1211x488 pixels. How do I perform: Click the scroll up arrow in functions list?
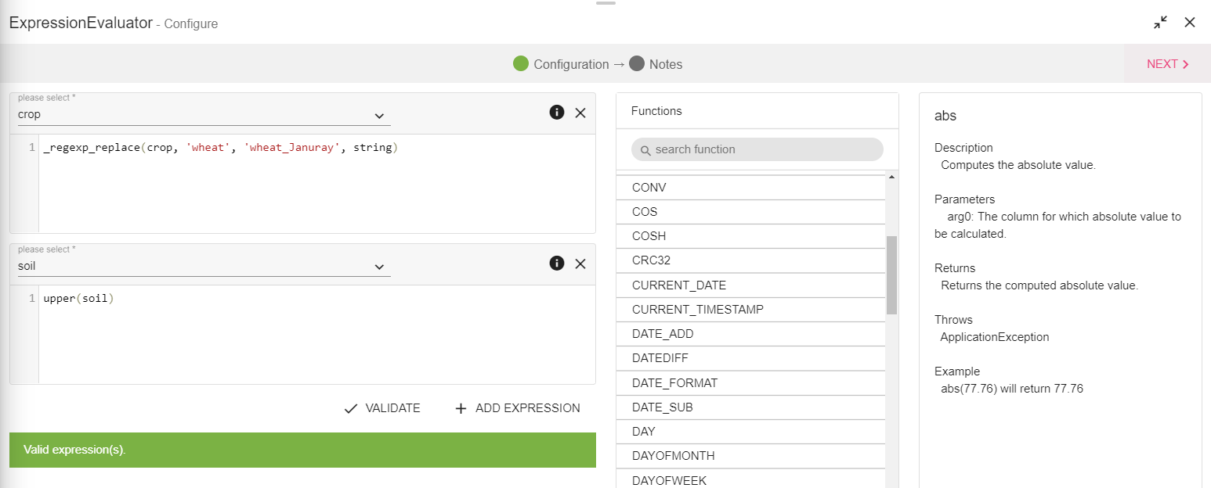coord(891,178)
